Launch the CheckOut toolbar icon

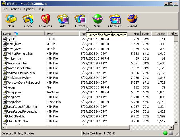pyautogui.click(x=115, y=21)
